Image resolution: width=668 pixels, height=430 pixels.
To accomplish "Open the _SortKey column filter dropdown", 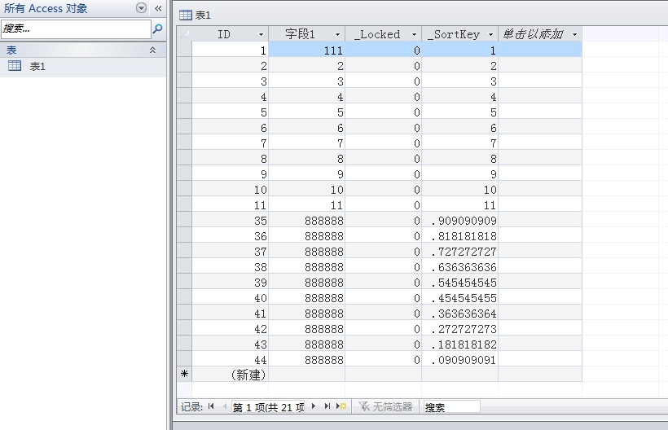I will 490,34.
